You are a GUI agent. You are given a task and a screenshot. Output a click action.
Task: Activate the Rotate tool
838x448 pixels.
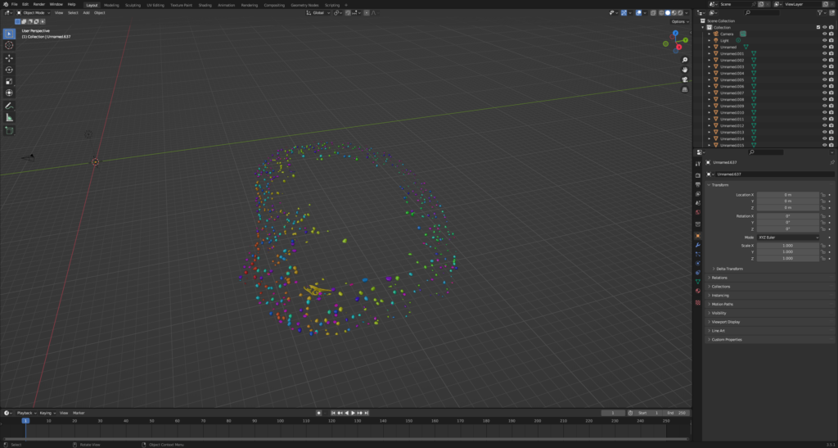click(x=9, y=70)
